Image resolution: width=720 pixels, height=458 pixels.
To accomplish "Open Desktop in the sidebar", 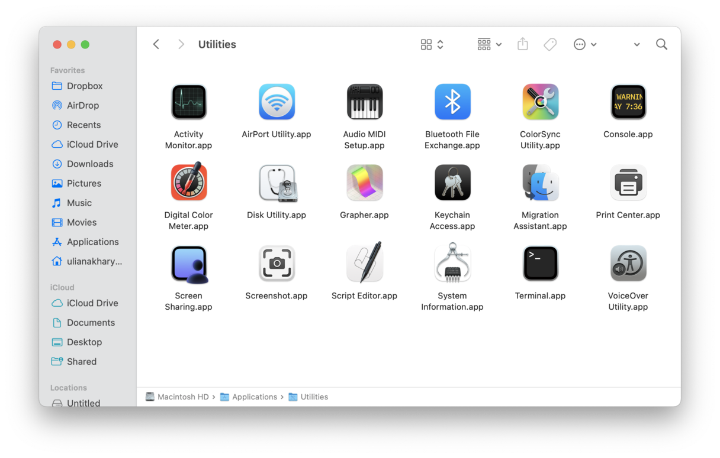I will (x=77, y=342).
